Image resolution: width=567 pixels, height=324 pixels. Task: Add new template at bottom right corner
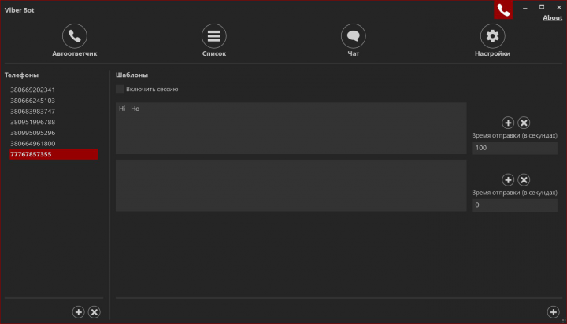(554, 312)
